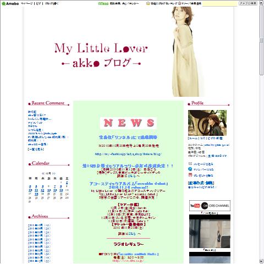Click the green badge icon in top bar

tap(103, 3)
